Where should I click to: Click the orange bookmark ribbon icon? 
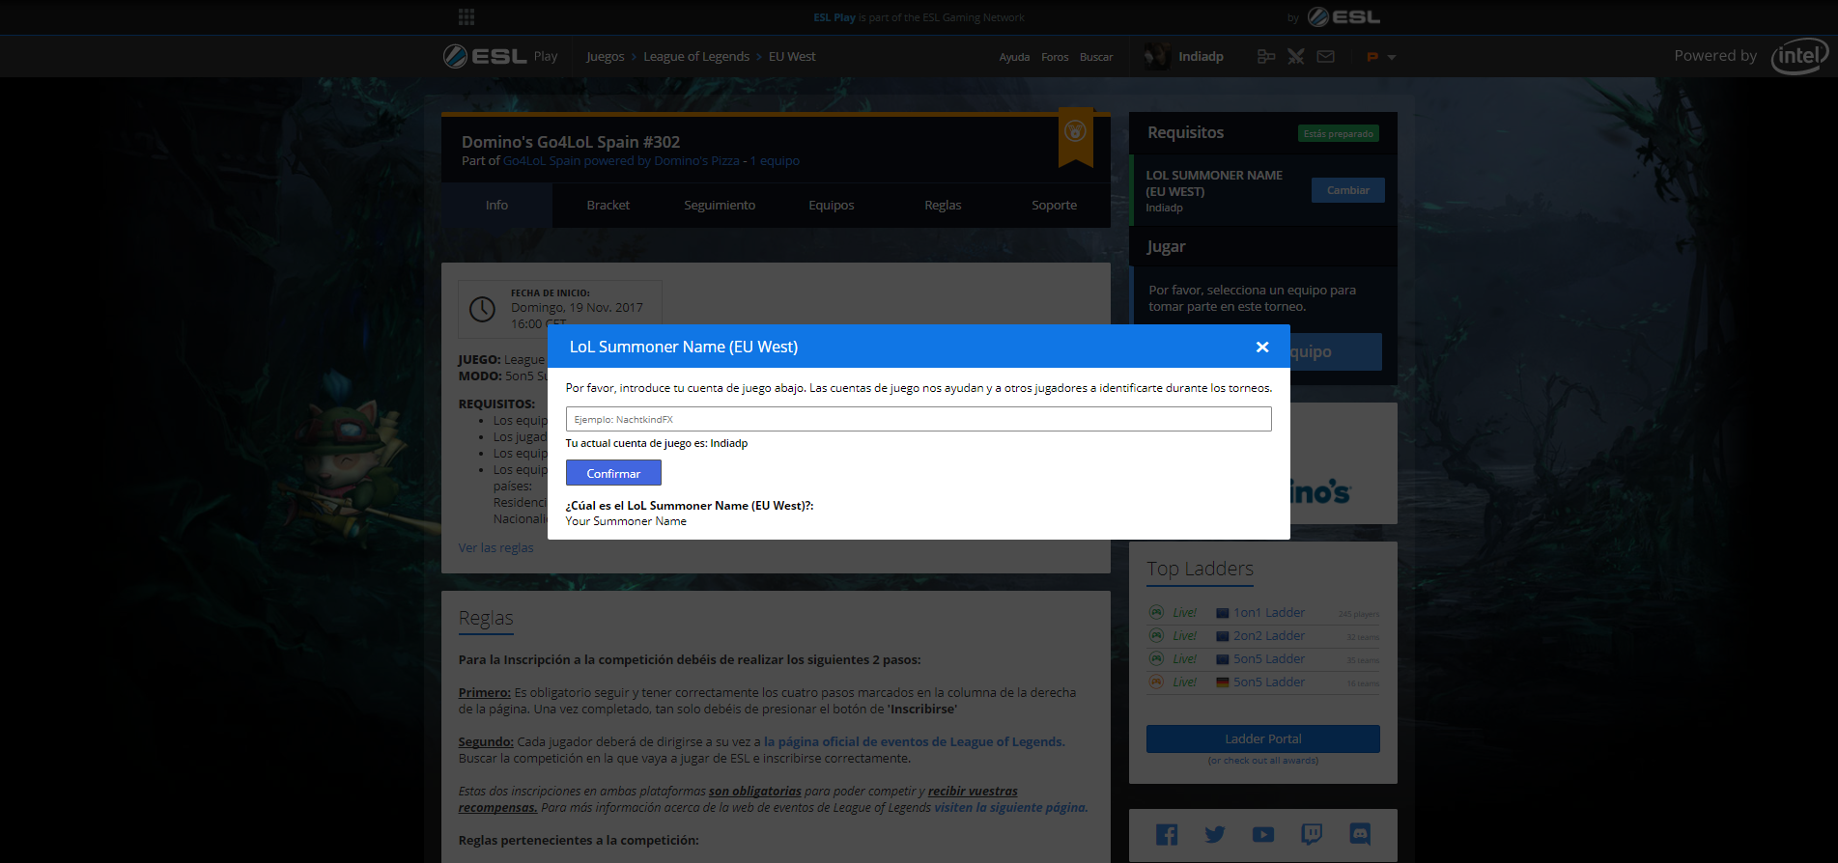[x=1075, y=135]
